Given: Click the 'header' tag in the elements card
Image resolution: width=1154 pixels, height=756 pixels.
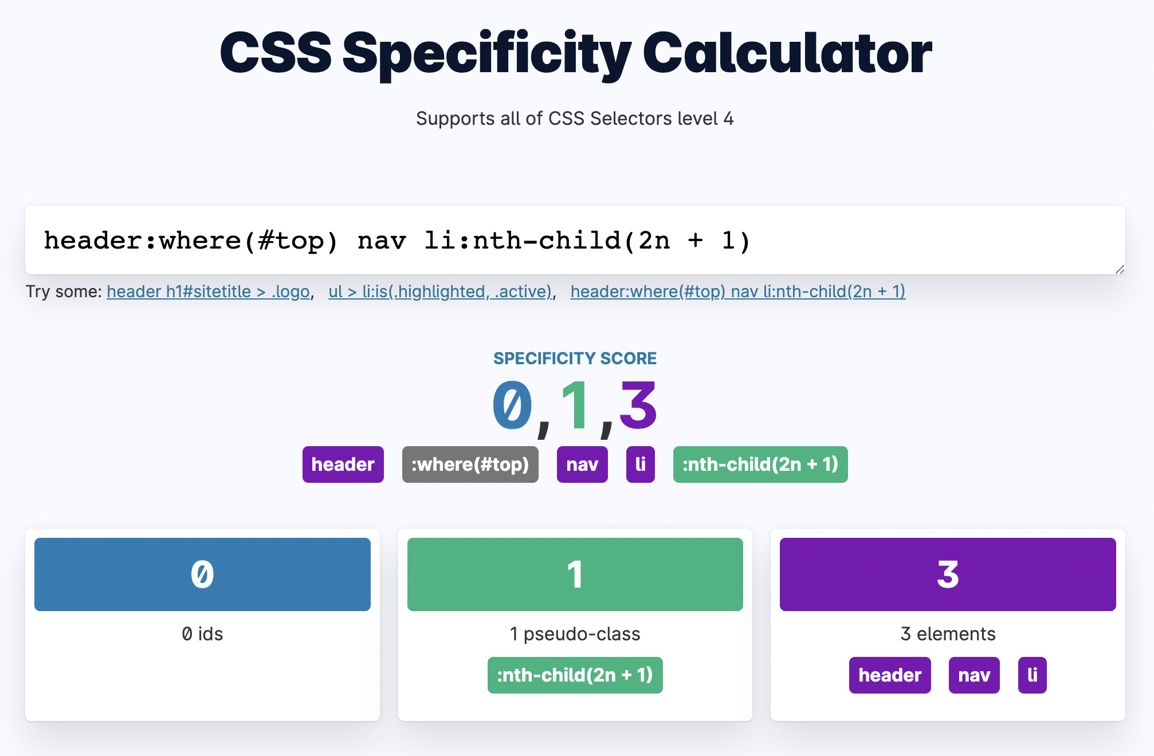Looking at the screenshot, I should point(890,675).
